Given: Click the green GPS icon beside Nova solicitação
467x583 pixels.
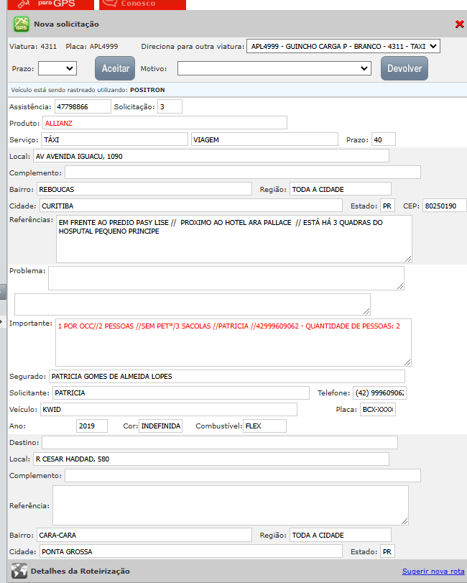Looking at the screenshot, I should pos(21,24).
